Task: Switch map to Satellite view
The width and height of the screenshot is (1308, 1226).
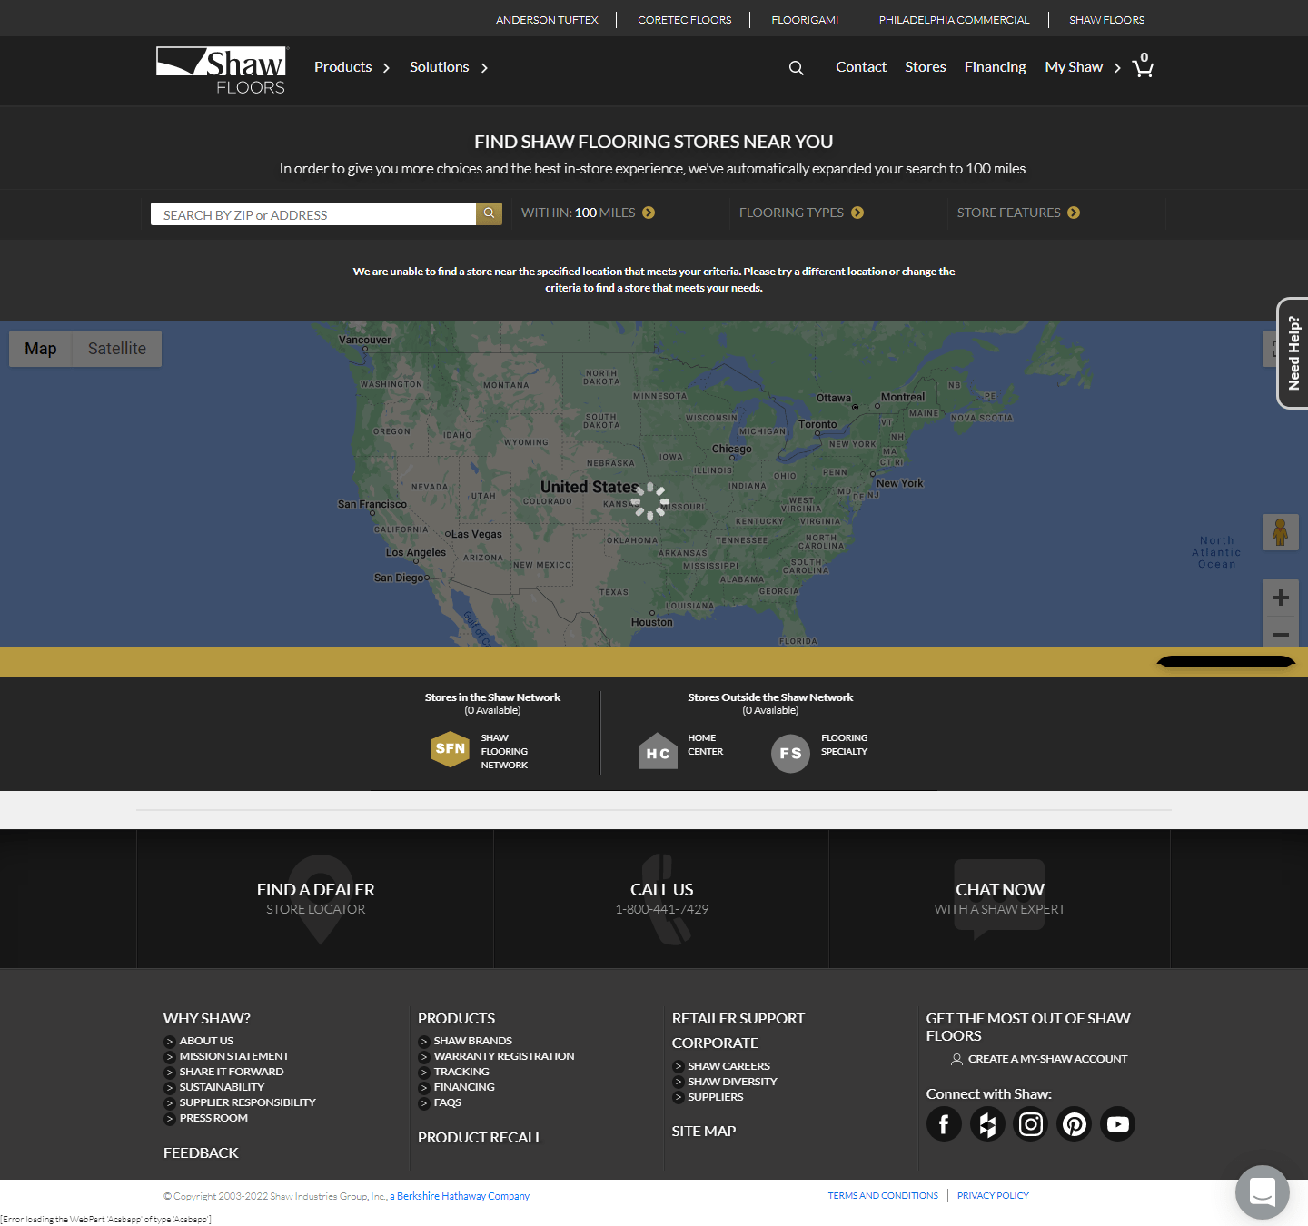Action: pos(116,349)
